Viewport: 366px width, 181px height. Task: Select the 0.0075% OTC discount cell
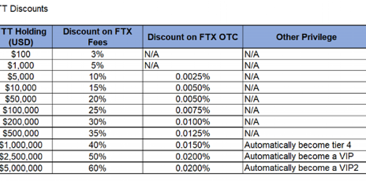(x=193, y=110)
